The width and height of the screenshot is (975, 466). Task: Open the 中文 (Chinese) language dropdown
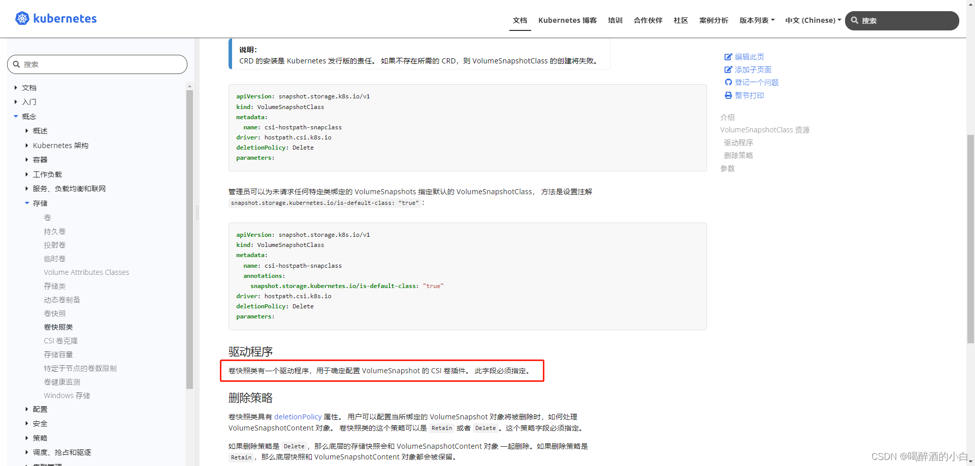[x=813, y=20]
